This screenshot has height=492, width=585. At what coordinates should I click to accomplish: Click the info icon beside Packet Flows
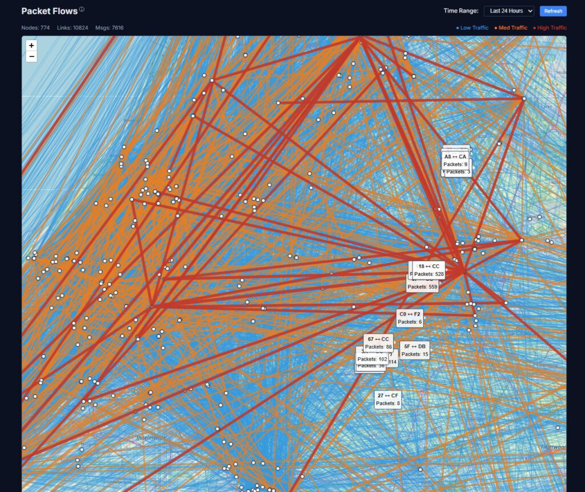(82, 10)
